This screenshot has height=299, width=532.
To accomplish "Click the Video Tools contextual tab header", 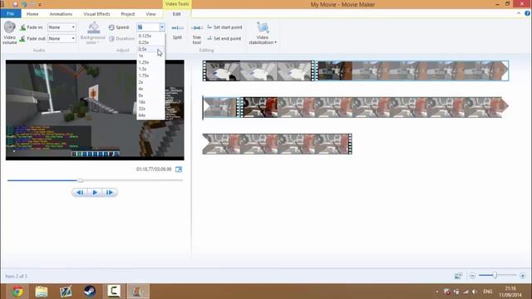I will 177,4.
